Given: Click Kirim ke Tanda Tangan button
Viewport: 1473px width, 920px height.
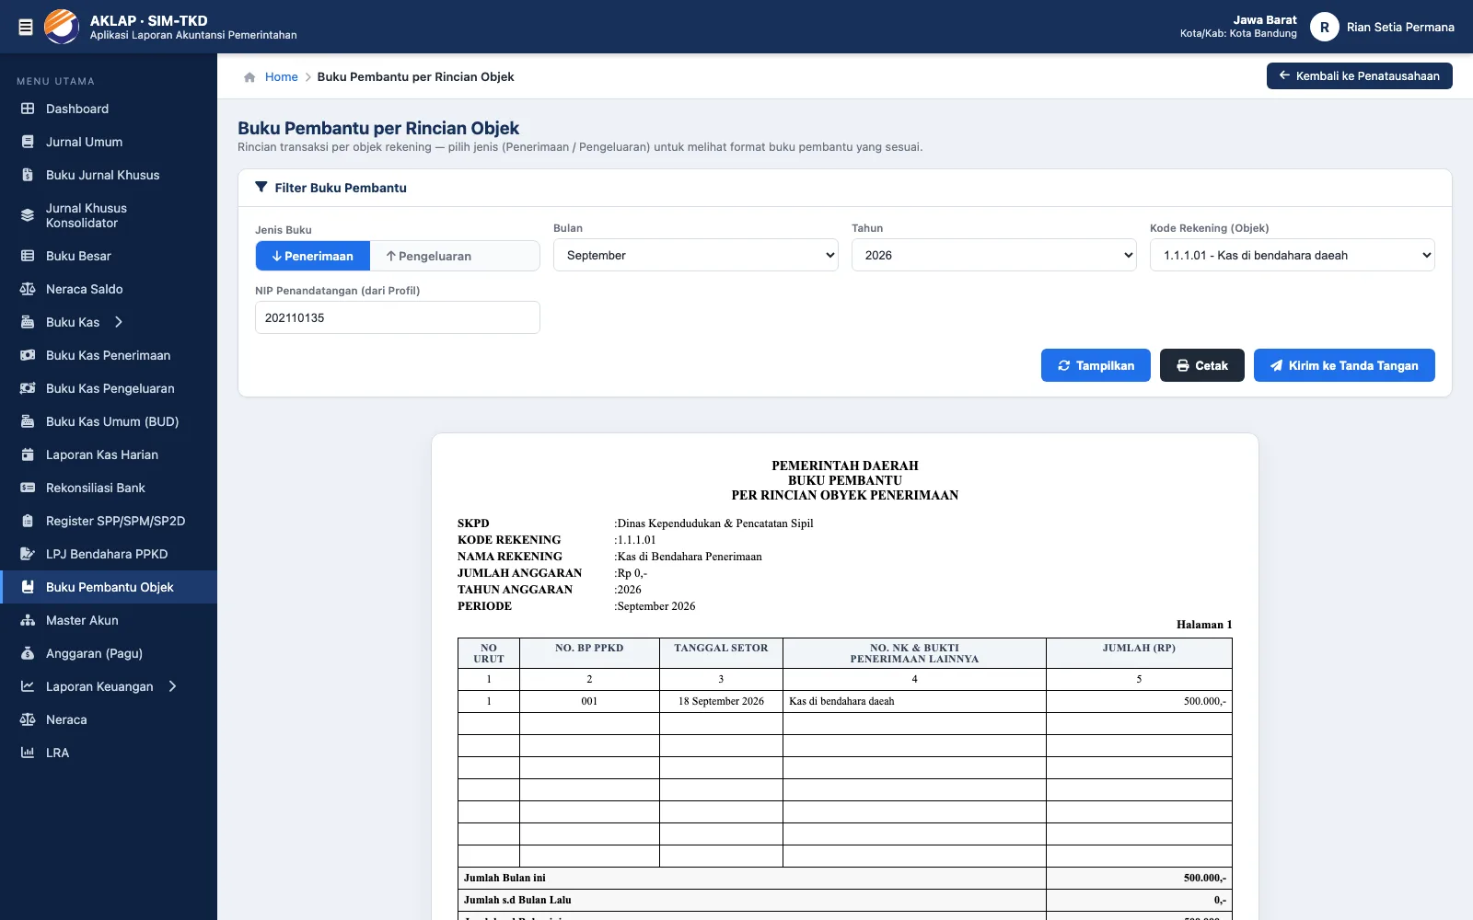Looking at the screenshot, I should pyautogui.click(x=1344, y=365).
